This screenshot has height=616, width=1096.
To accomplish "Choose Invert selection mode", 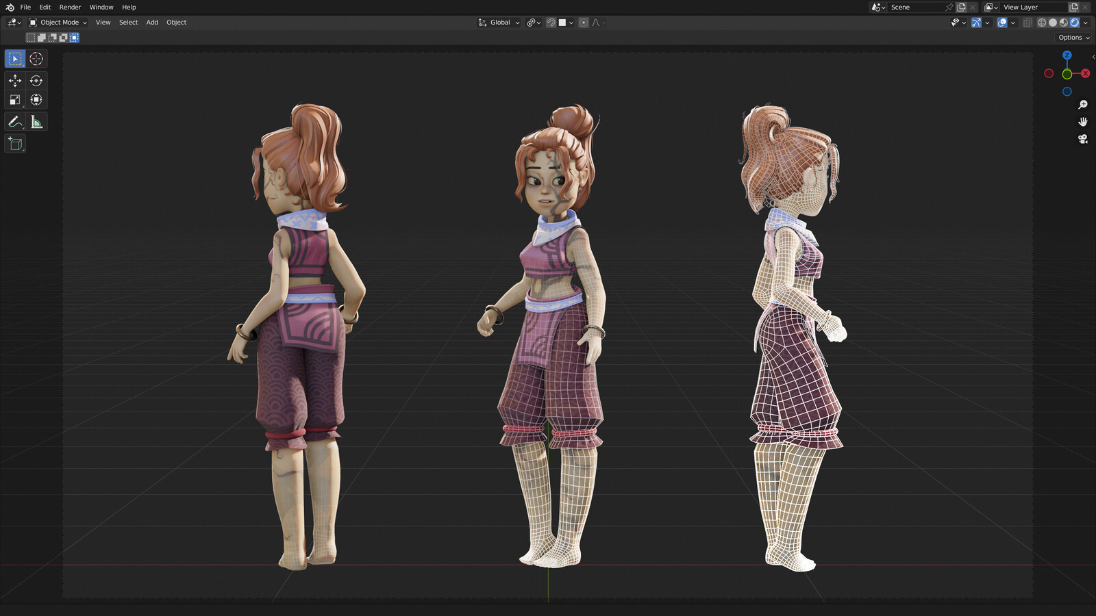I will [x=63, y=38].
